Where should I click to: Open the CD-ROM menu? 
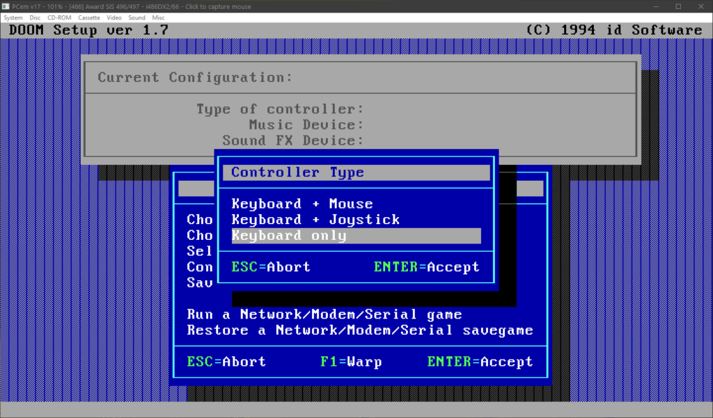[x=58, y=17]
